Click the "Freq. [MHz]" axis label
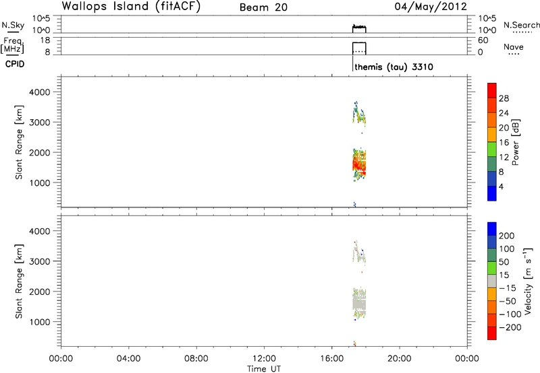Viewport: 540px width, 373px height. [x=13, y=45]
